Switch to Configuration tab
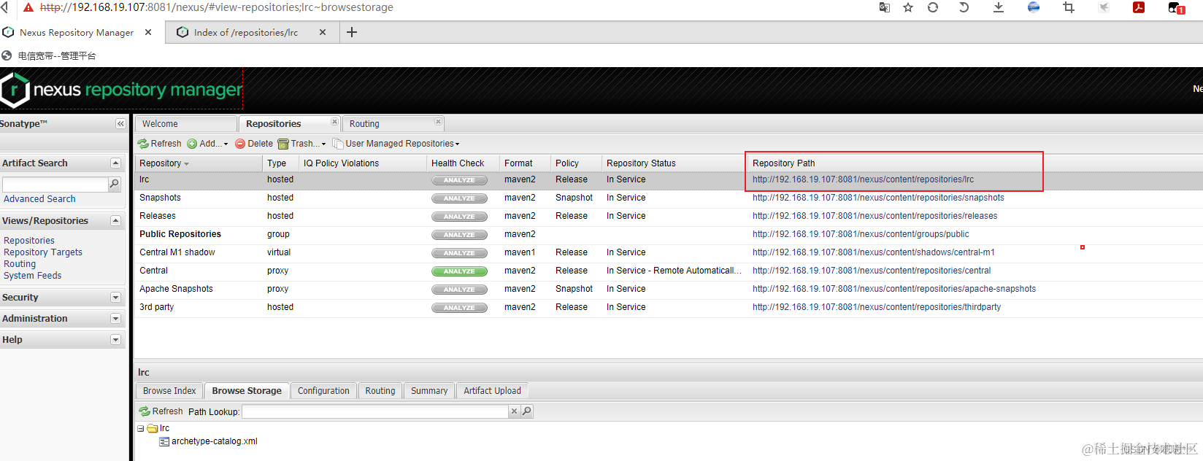Image resolution: width=1203 pixels, height=461 pixels. (323, 391)
